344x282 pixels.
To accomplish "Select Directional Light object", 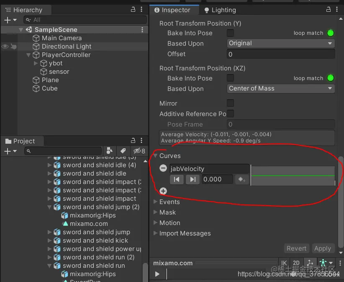I will click(x=66, y=47).
